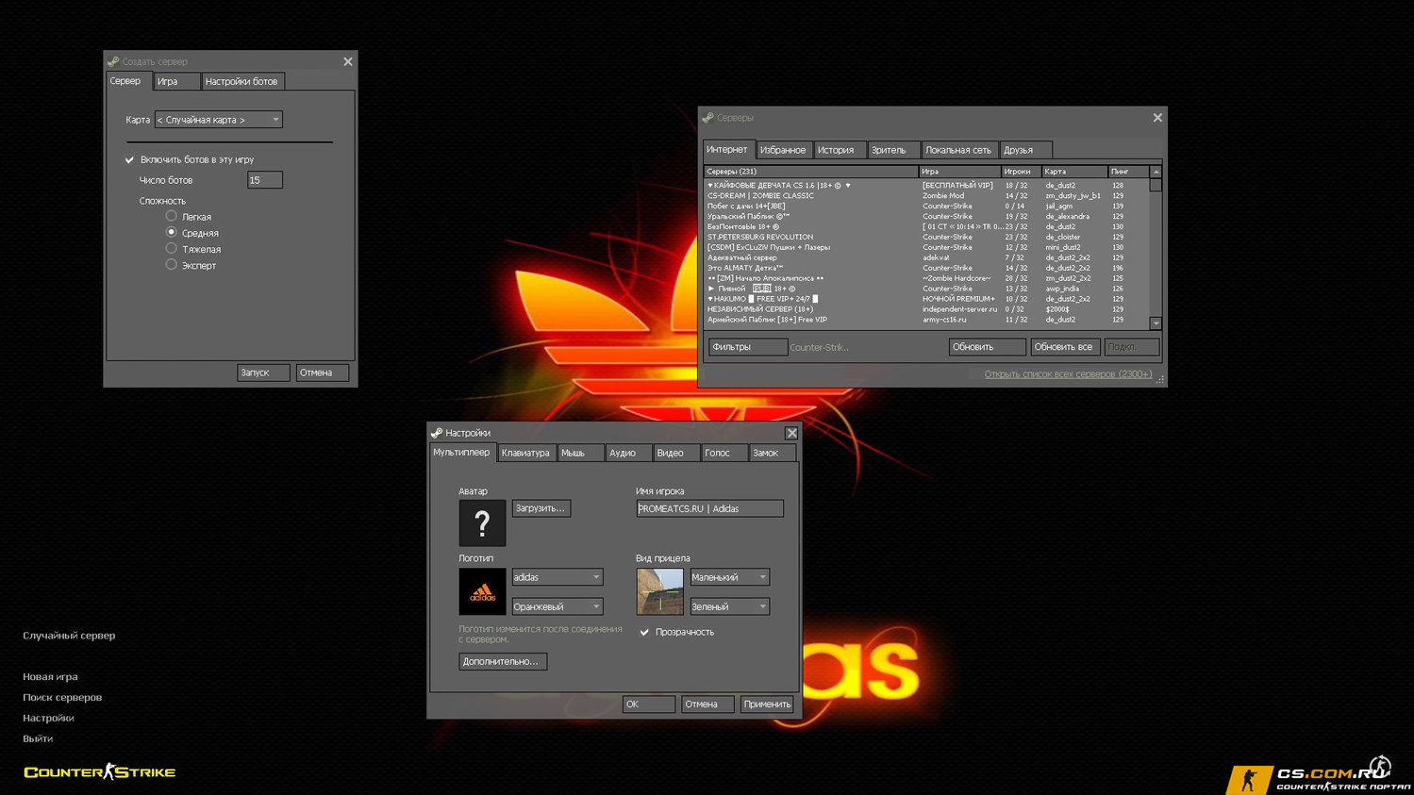This screenshot has height=795, width=1414.
Task: Select Легкая difficulty
Action: [x=172, y=216]
